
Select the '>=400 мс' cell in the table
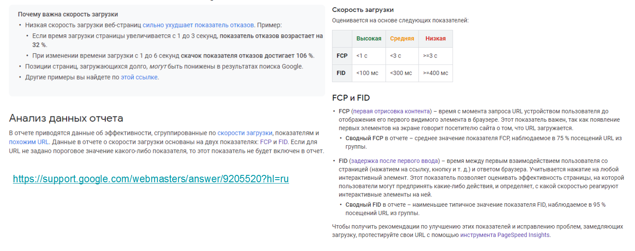tap(435, 73)
